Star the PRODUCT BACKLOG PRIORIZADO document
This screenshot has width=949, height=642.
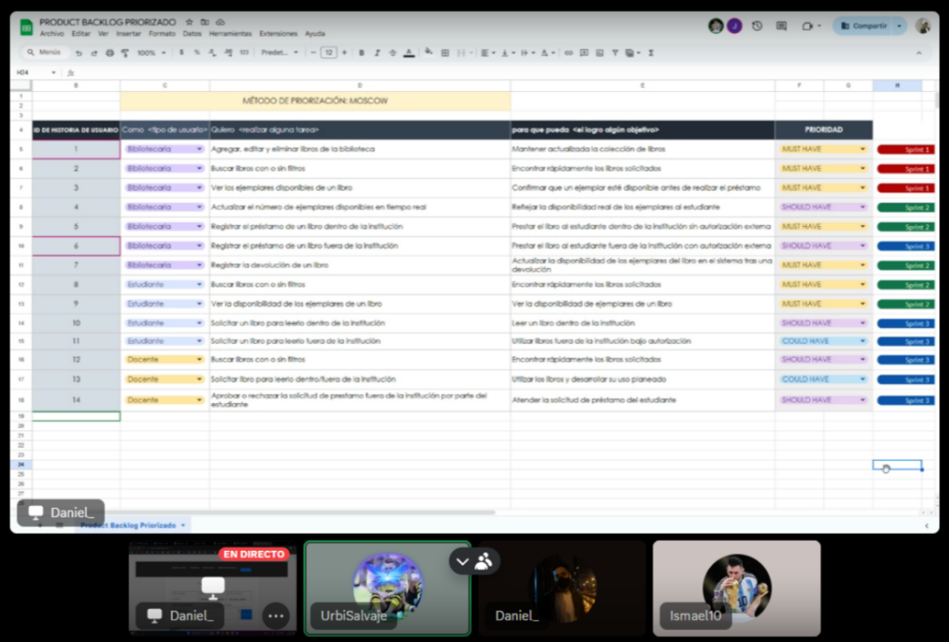point(189,22)
